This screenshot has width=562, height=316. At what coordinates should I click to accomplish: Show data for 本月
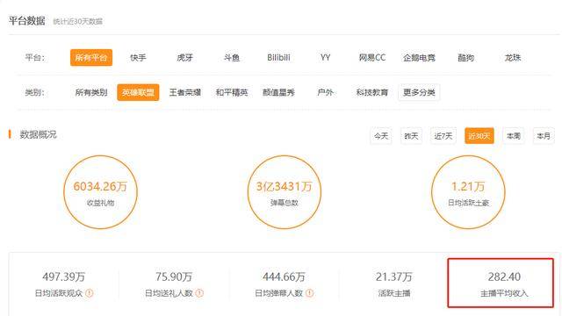pos(544,136)
